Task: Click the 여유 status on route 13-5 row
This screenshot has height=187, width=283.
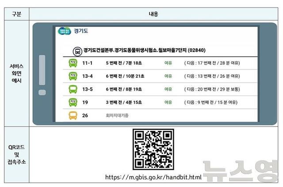Action: (168, 89)
